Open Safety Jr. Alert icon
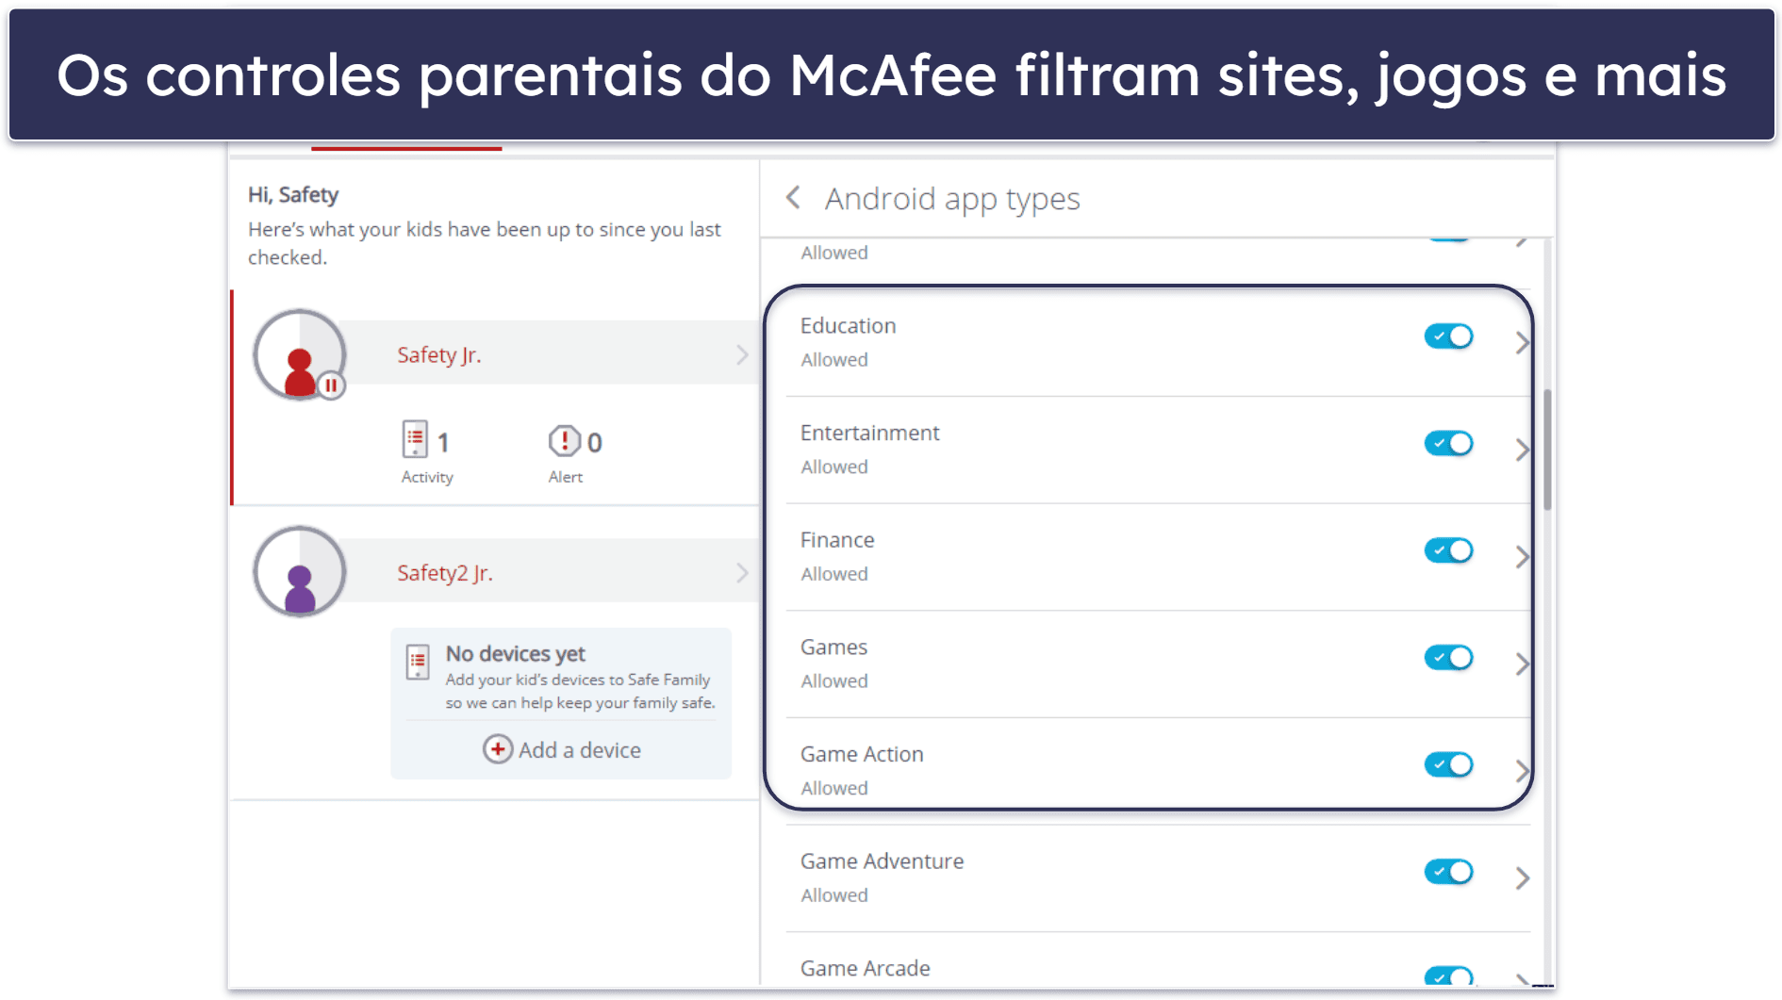Screen dimensions: 1782x1000 (564, 440)
